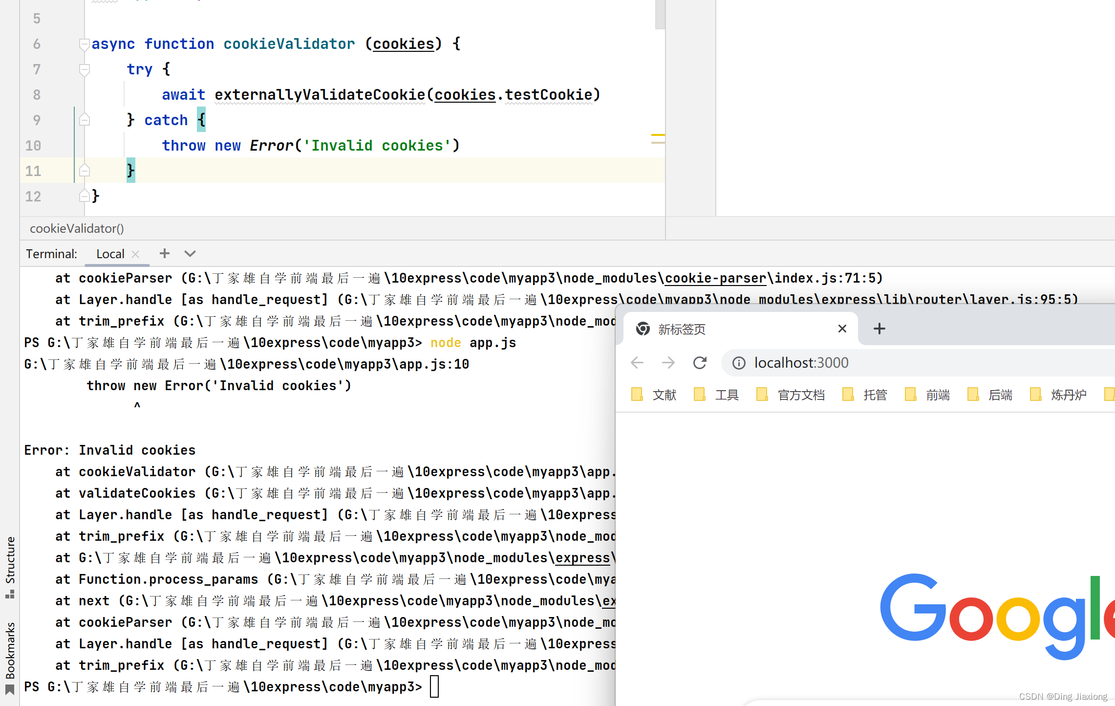
Task: Click the editor vertical scrollbar thumb
Action: pos(660,15)
